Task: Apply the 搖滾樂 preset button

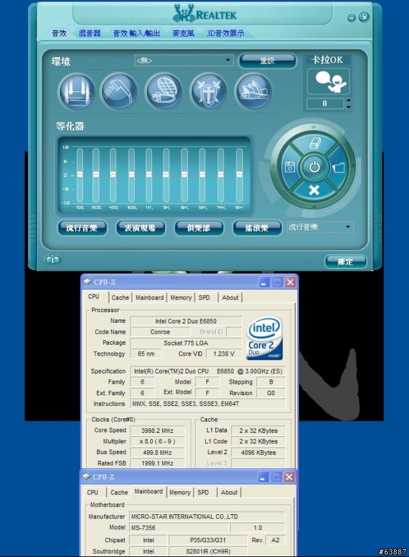Action: tap(257, 228)
